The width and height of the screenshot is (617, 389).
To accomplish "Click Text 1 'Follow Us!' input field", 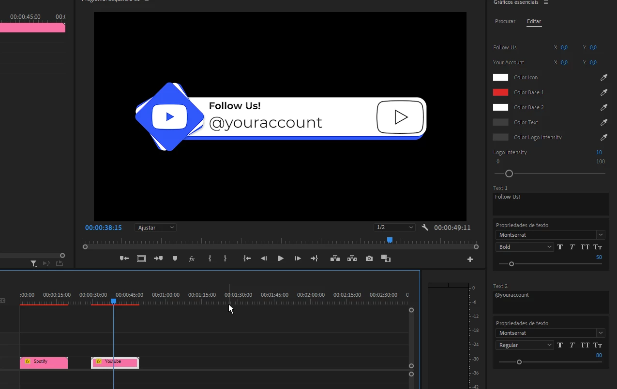I will coord(551,204).
